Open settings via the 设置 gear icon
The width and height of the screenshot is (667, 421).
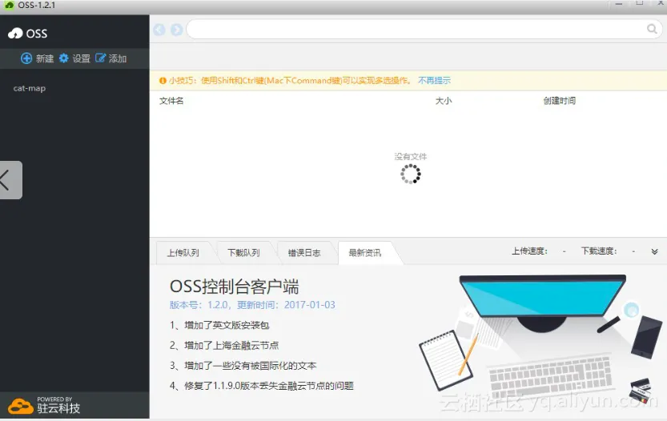(64, 58)
